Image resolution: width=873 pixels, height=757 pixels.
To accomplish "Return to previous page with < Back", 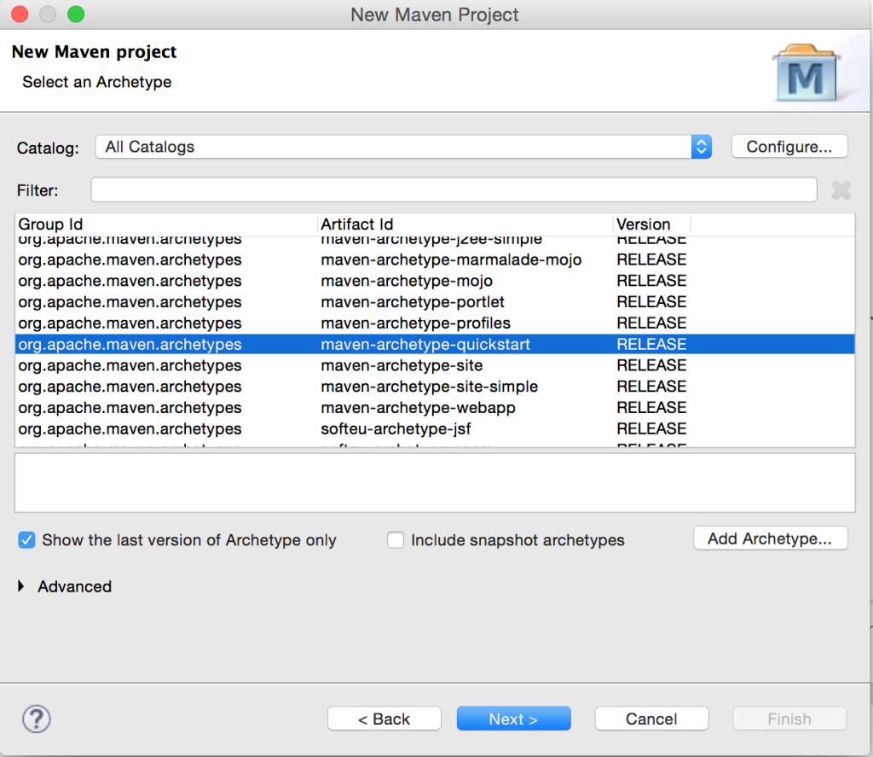I will pyautogui.click(x=384, y=719).
